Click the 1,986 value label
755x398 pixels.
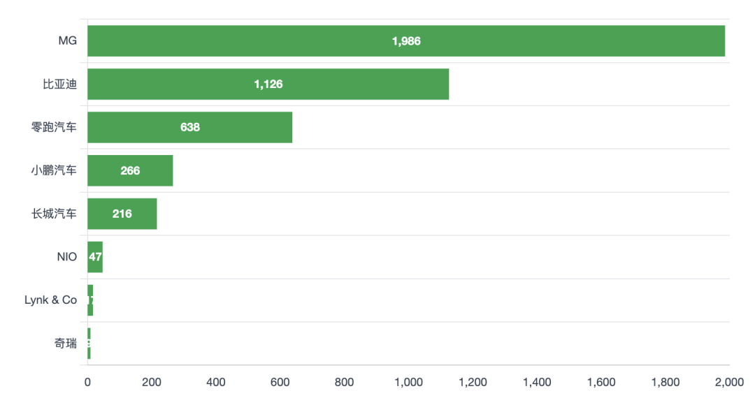pyautogui.click(x=406, y=41)
